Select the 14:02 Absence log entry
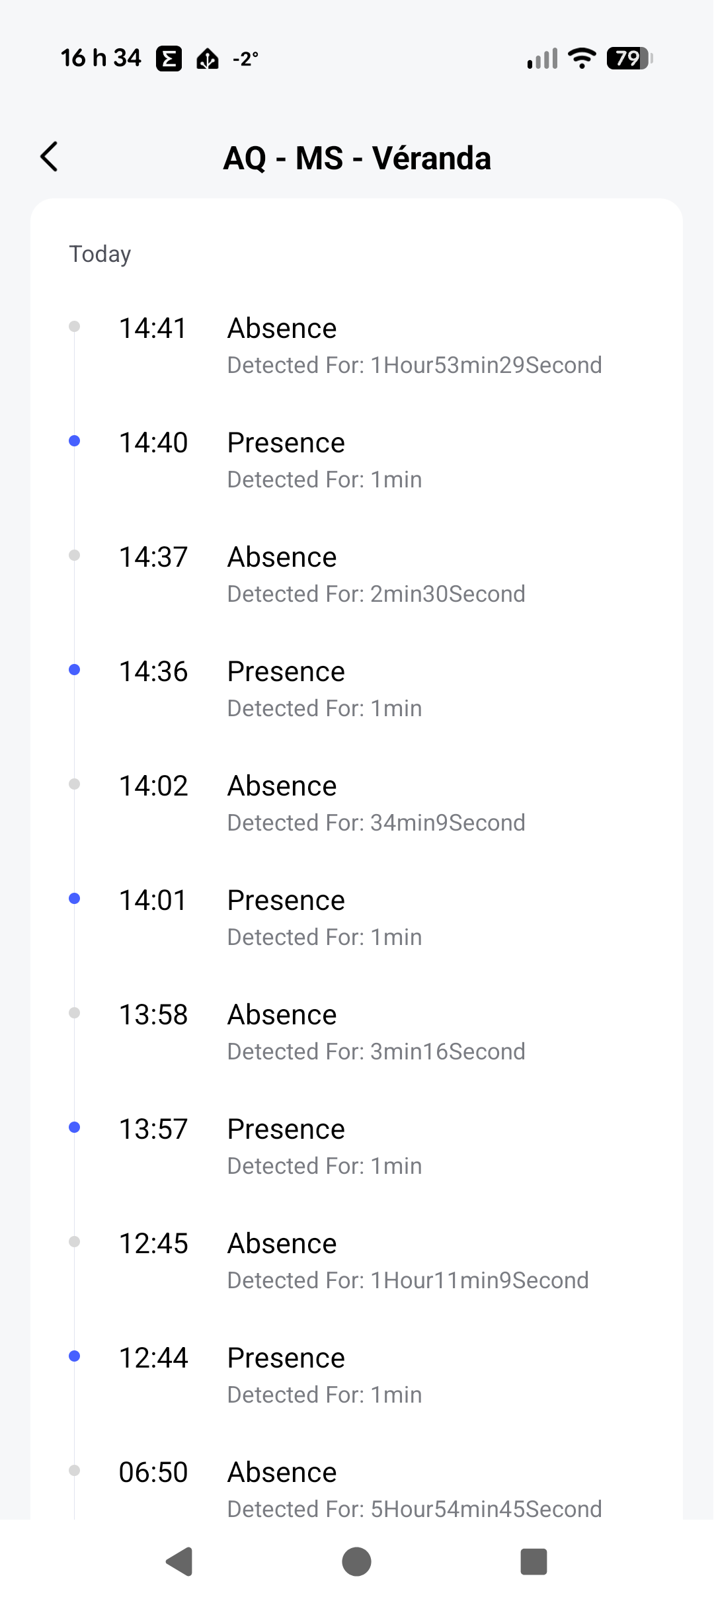The width and height of the screenshot is (714, 1603). pyautogui.click(x=357, y=803)
